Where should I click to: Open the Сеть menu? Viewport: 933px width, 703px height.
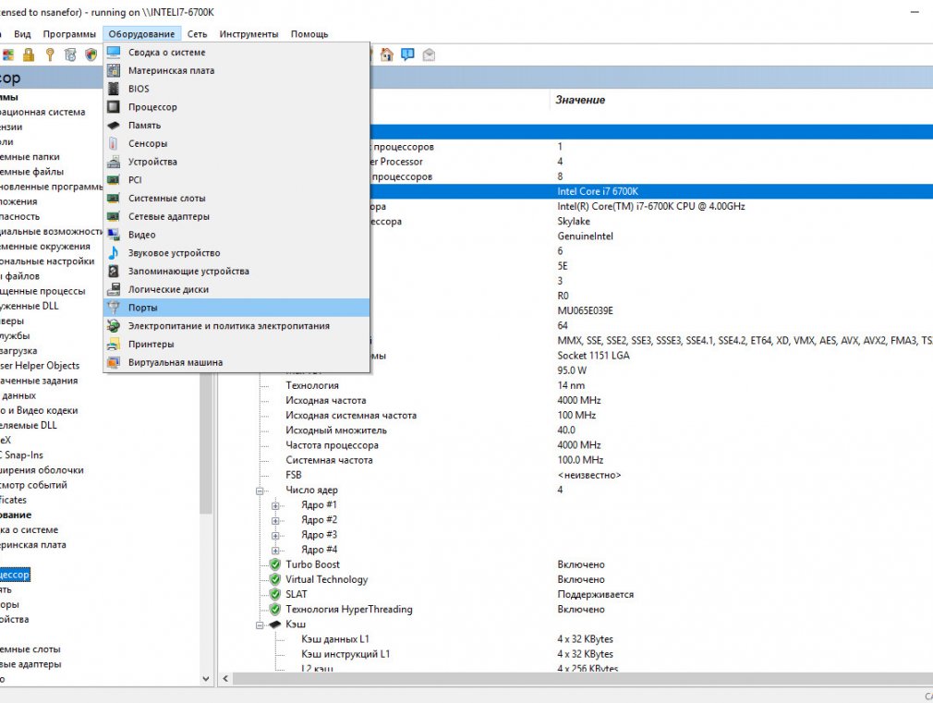click(x=197, y=34)
